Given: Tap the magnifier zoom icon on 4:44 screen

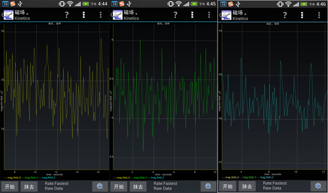Looking at the screenshot, I should (100, 187).
